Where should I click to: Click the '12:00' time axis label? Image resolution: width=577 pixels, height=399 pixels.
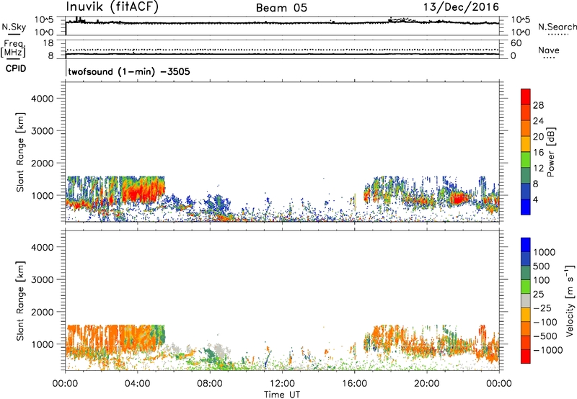(282, 384)
